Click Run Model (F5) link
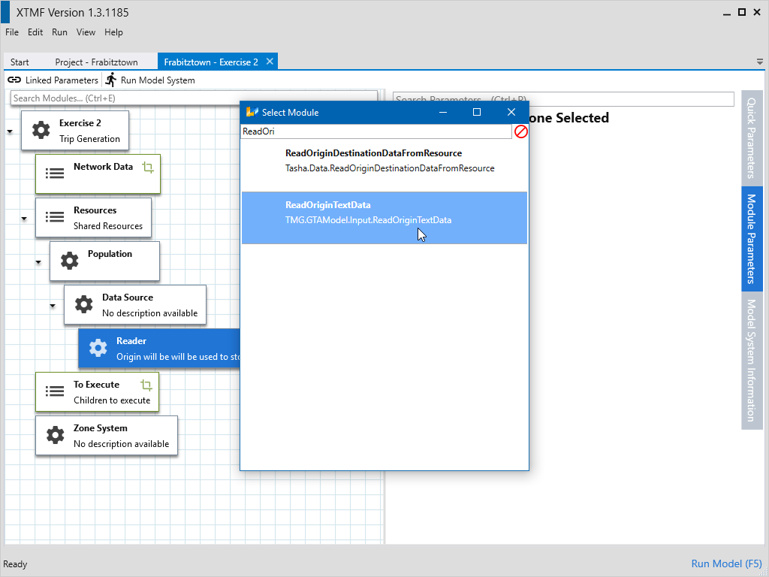The width and height of the screenshot is (769, 577). 725,563
